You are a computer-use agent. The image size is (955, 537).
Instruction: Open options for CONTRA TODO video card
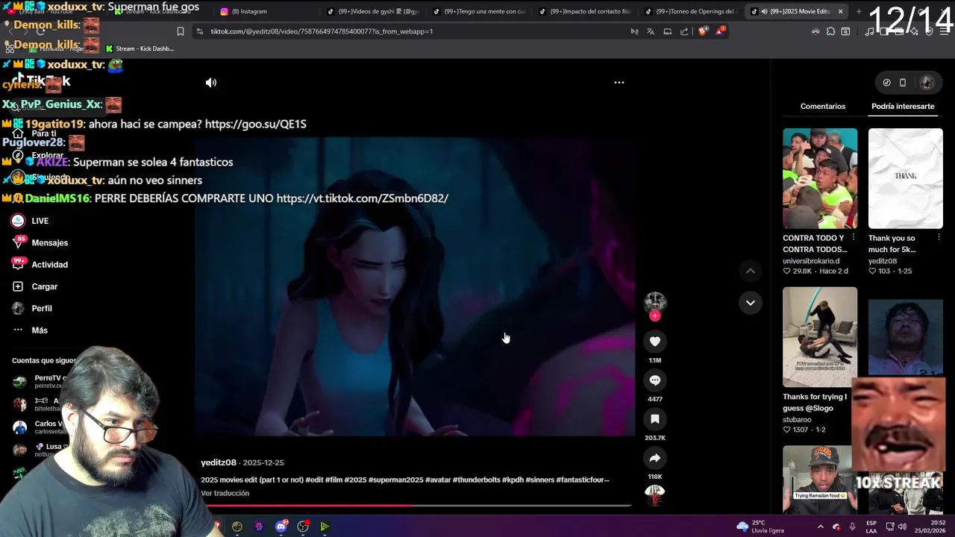click(x=854, y=238)
